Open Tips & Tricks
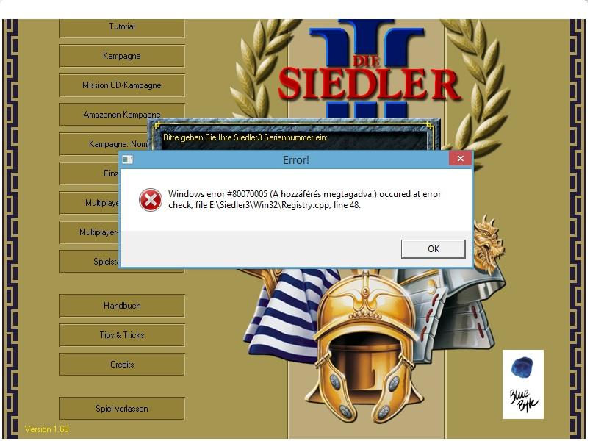Viewport: 615px width, 441px height. pos(121,335)
